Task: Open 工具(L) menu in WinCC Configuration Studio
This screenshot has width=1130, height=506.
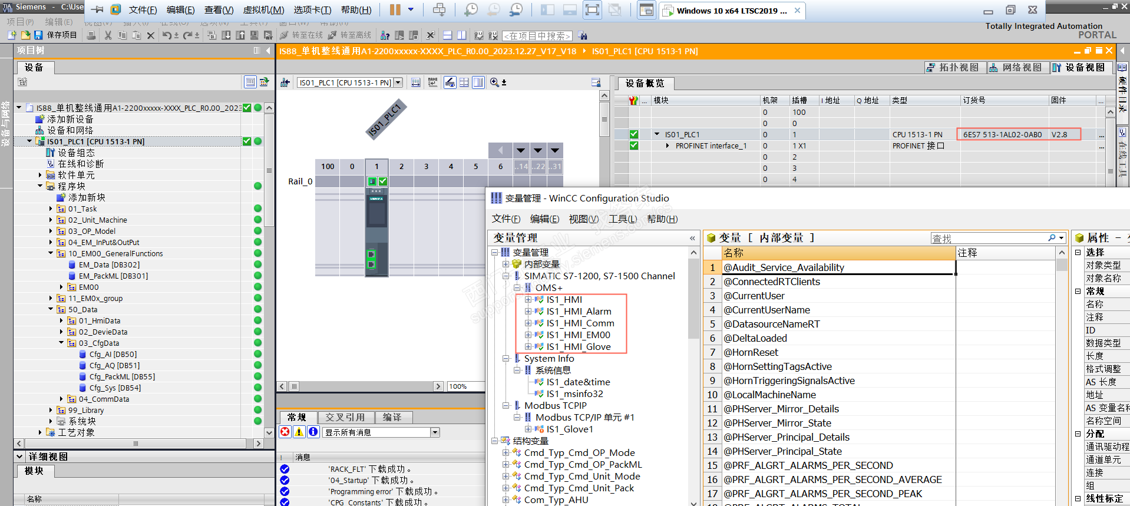Action: point(623,219)
